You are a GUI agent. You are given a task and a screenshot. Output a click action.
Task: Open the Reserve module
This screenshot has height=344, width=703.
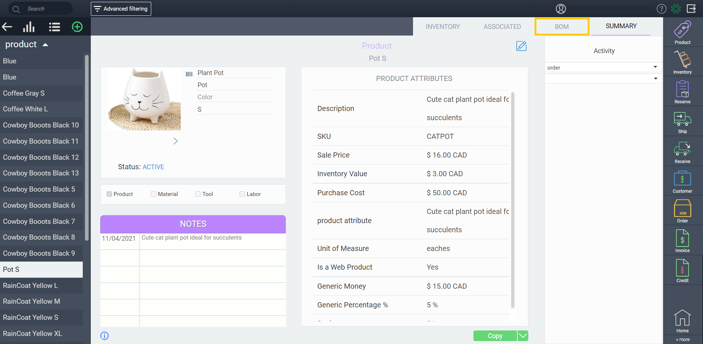[x=682, y=92]
